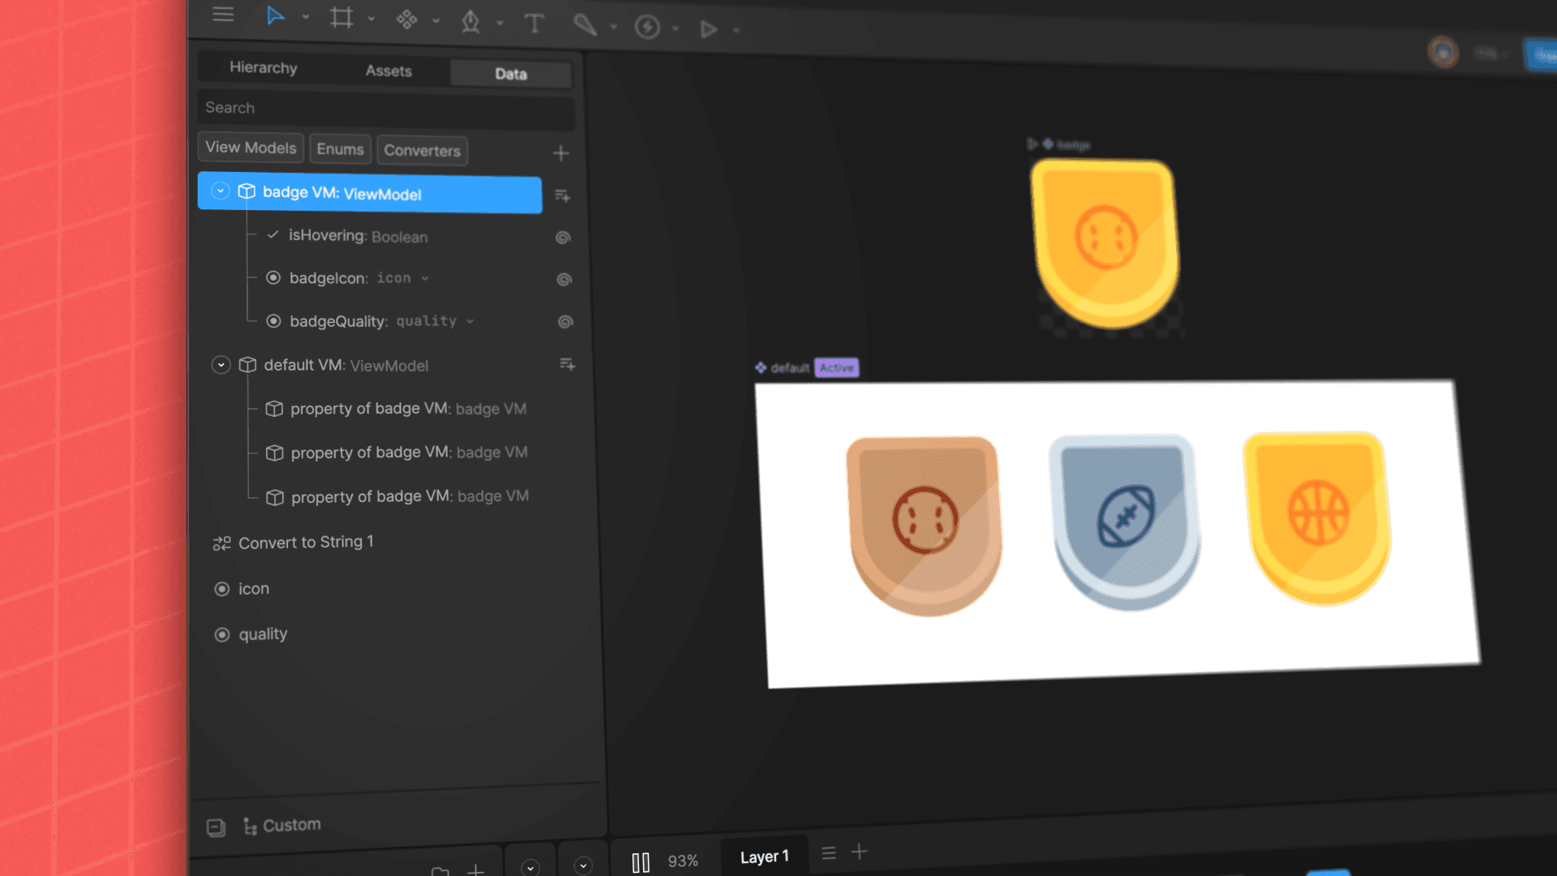Screen dimensions: 1557x876
Task: Select the arrow Select tool
Action: pyautogui.click(x=276, y=16)
